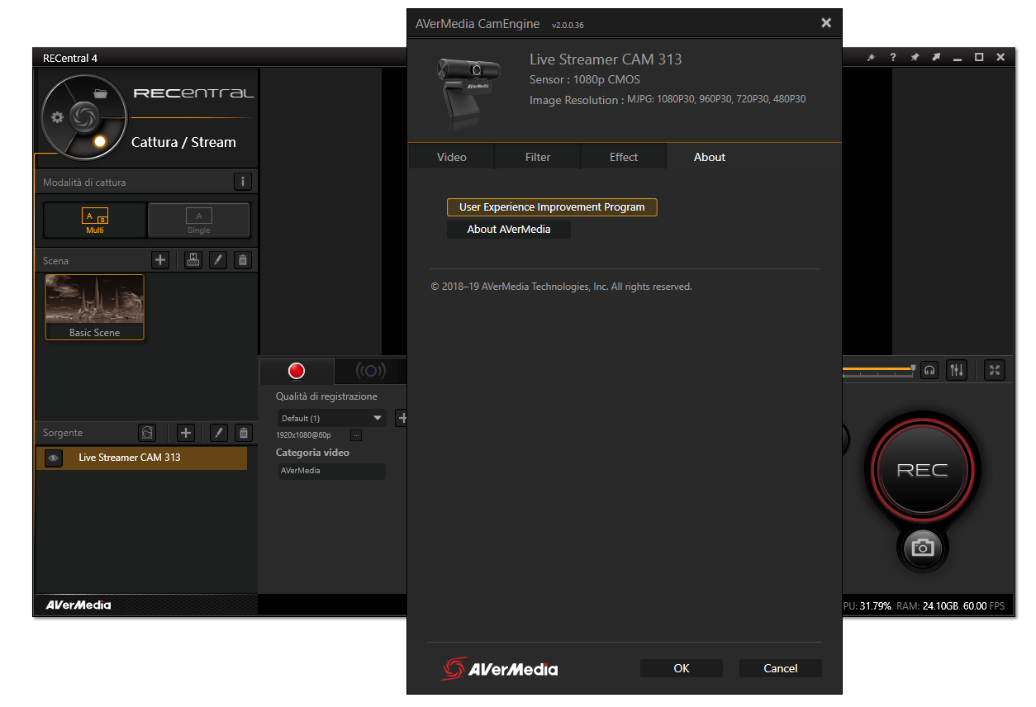Save the scene with disk icon
This screenshot has width=1036, height=707.
pos(192,260)
